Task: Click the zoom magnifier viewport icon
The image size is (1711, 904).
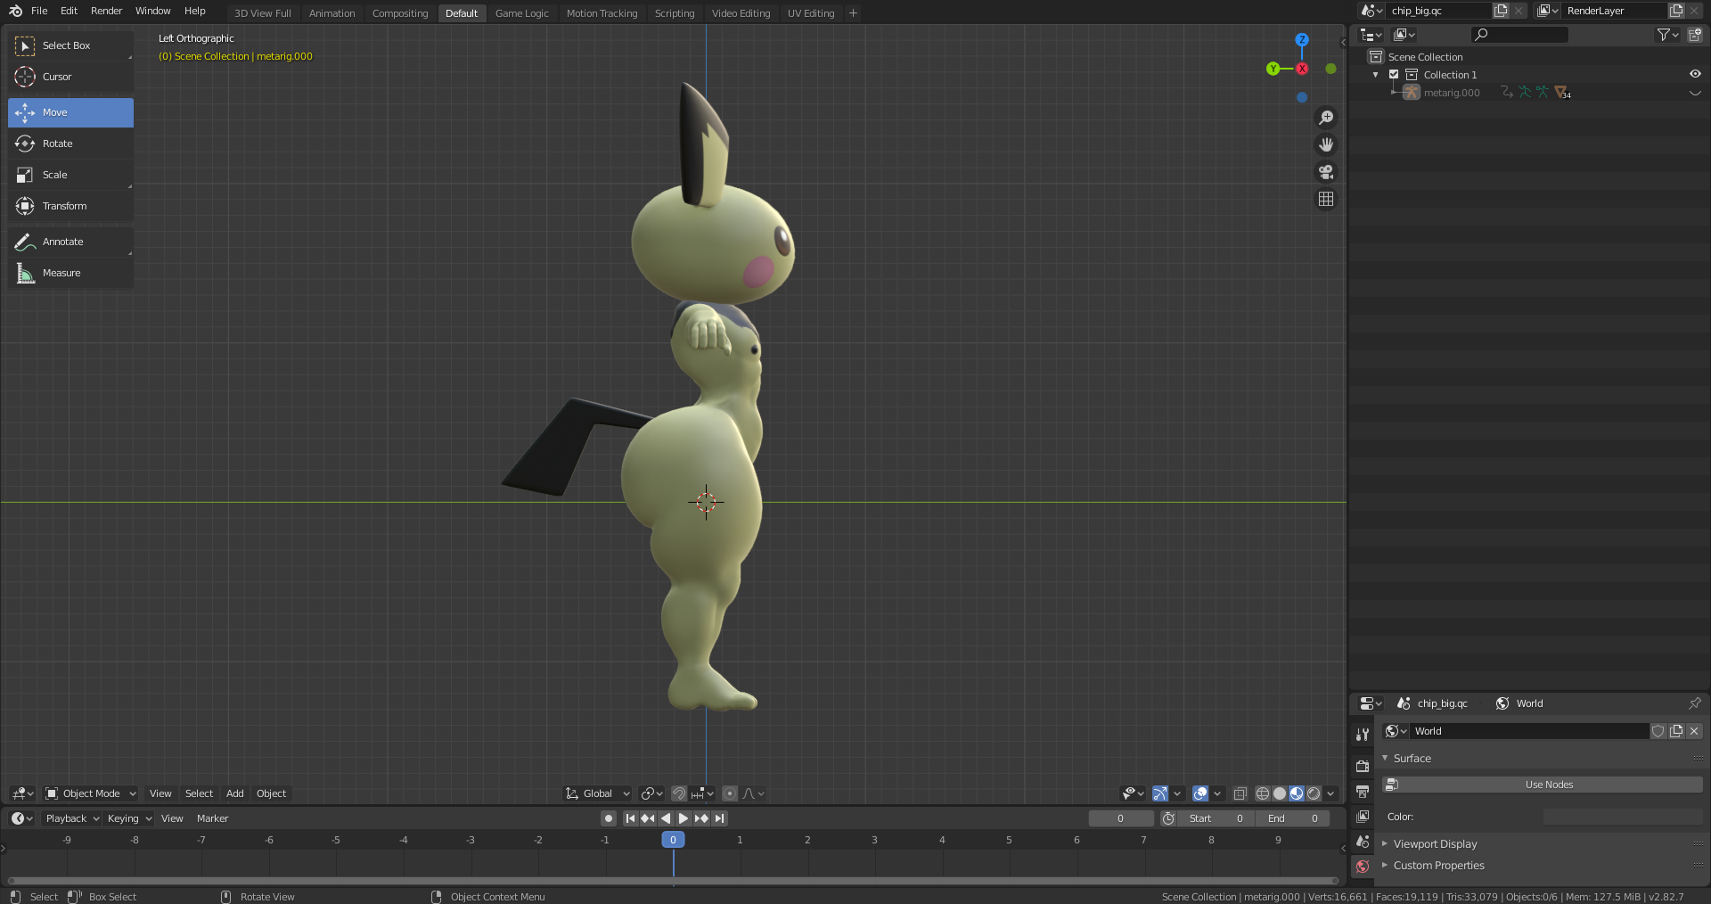Action: pos(1326,118)
